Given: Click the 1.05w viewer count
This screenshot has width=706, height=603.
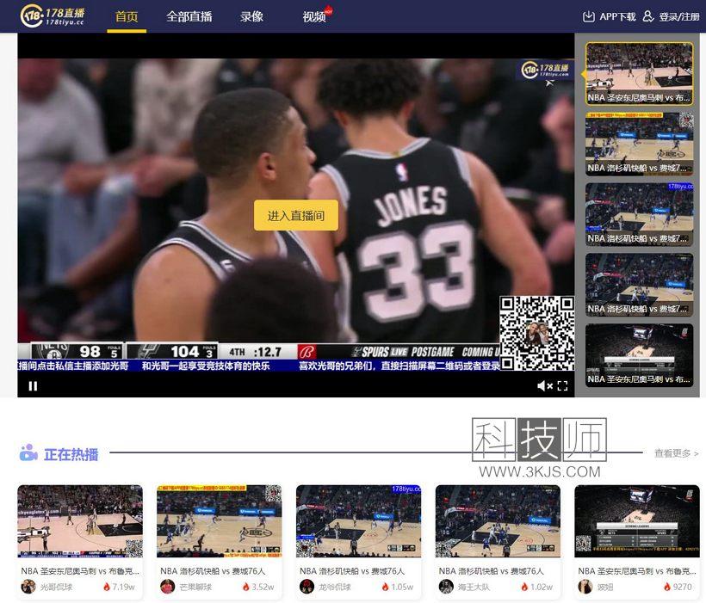Looking at the screenshot, I should point(402,587).
